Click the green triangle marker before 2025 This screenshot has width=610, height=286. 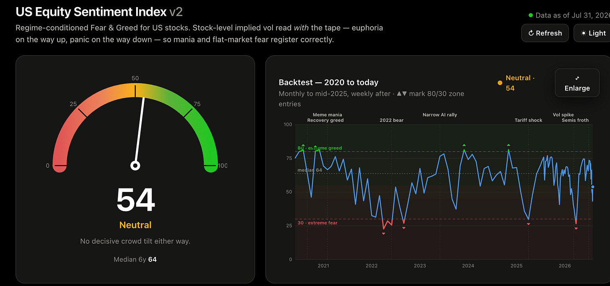[x=508, y=145]
